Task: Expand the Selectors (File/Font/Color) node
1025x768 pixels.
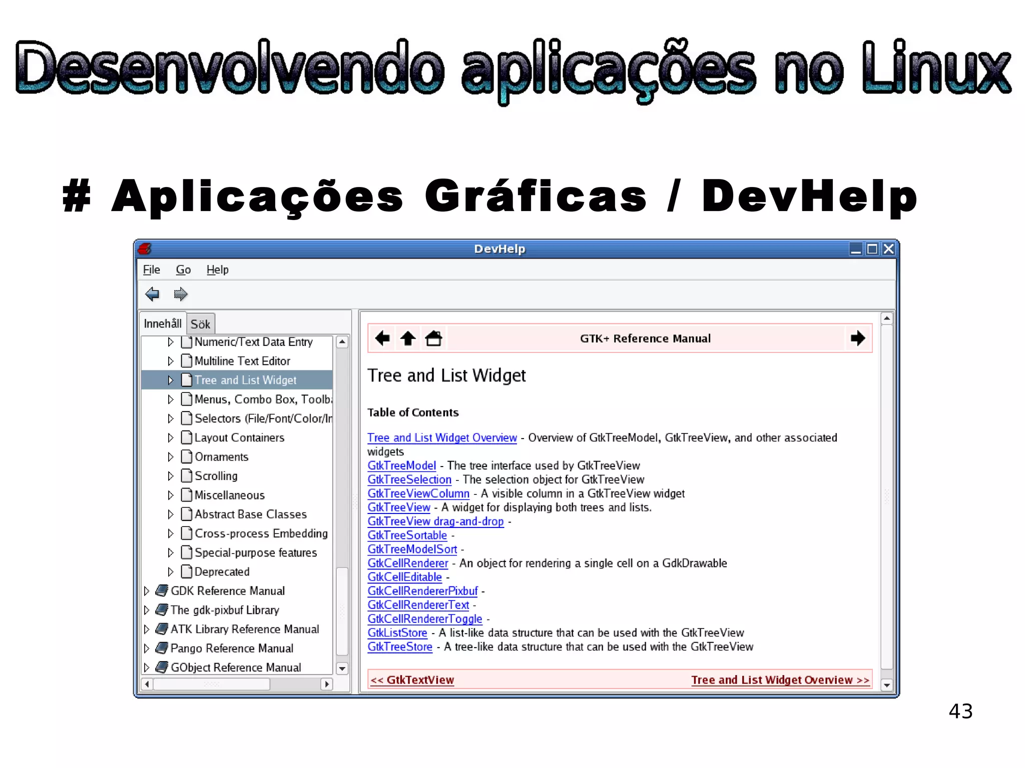Action: pos(170,418)
